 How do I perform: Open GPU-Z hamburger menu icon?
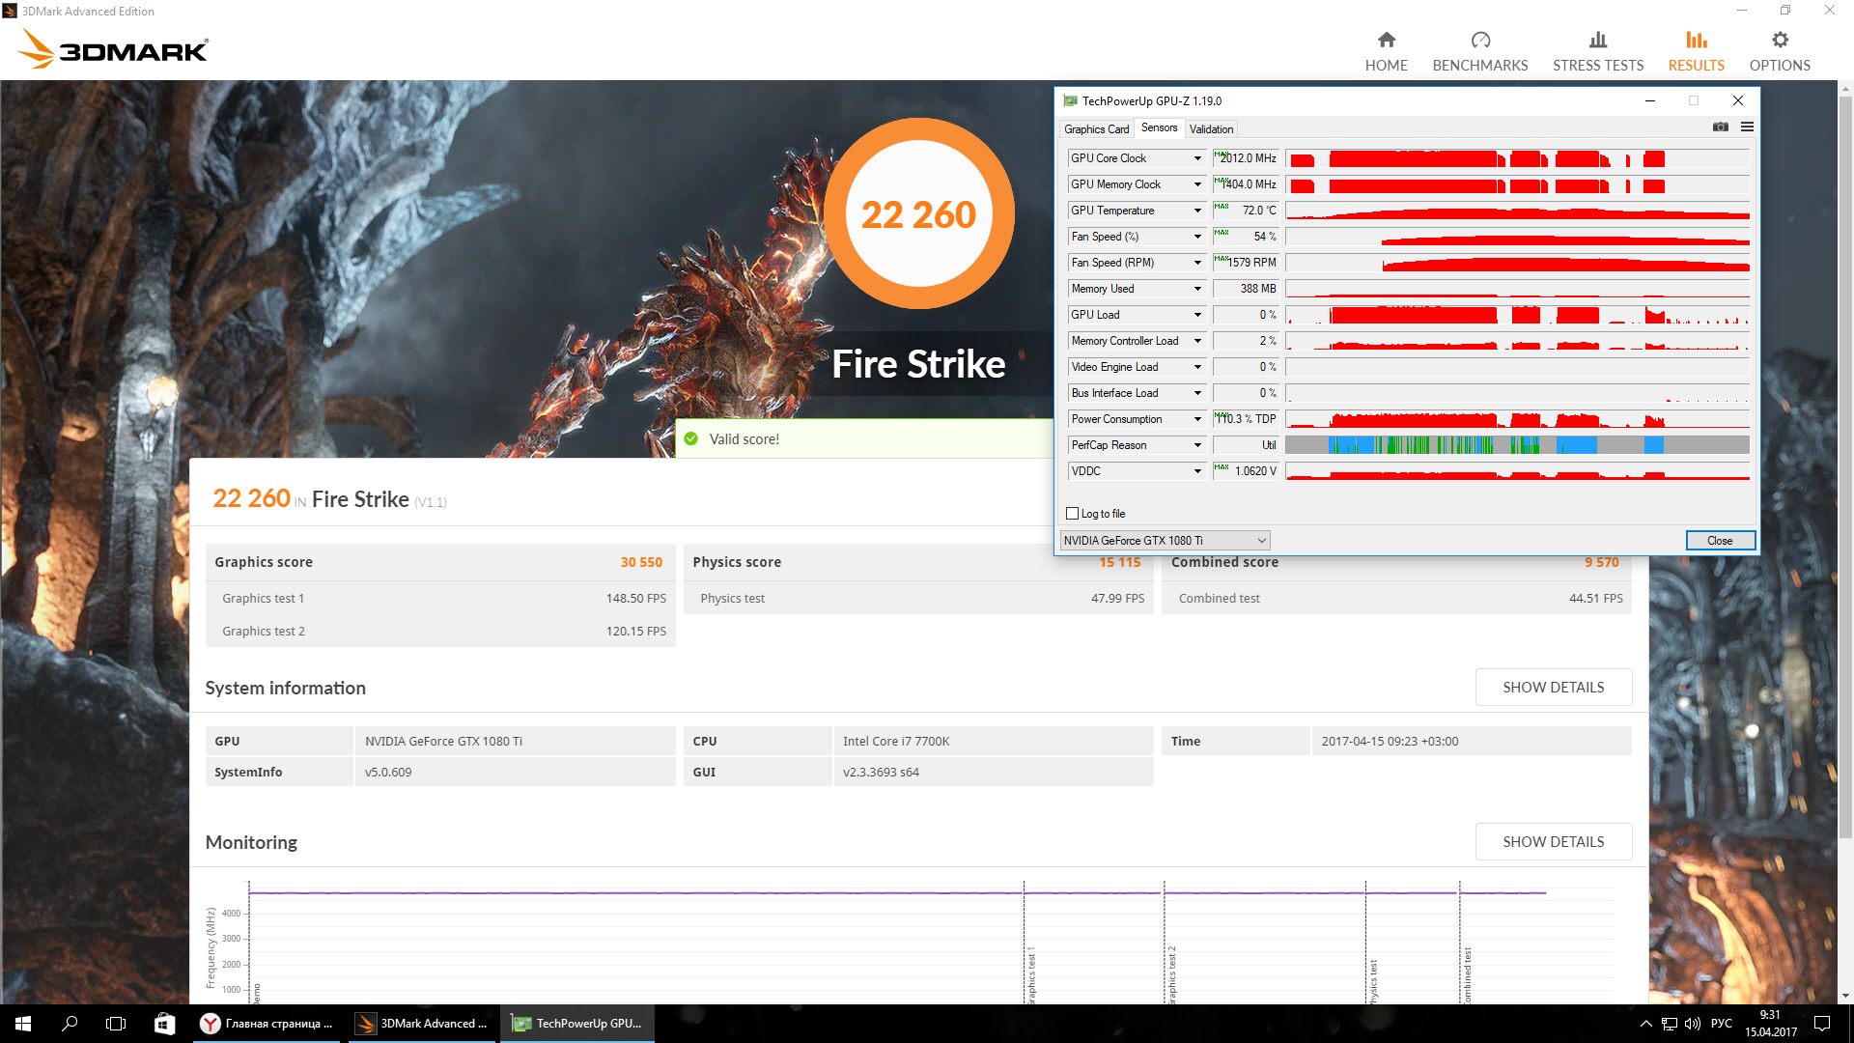pyautogui.click(x=1747, y=127)
